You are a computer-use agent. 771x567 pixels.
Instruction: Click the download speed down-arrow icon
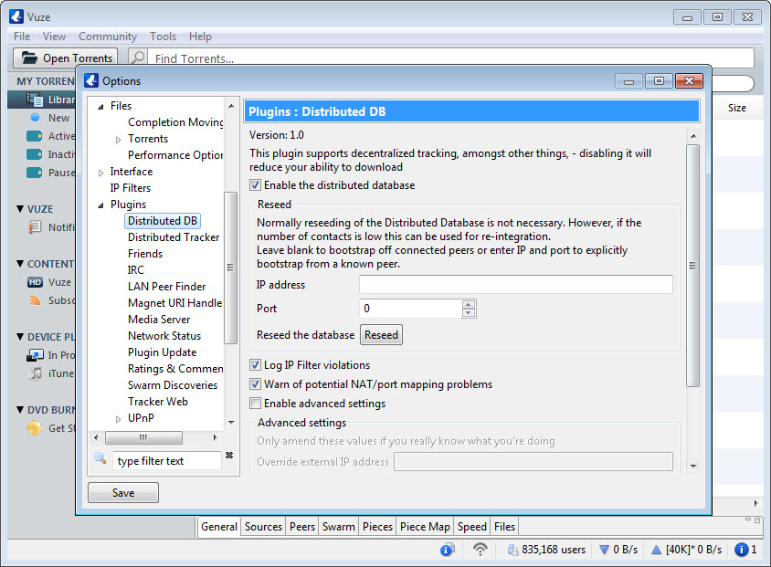[604, 550]
